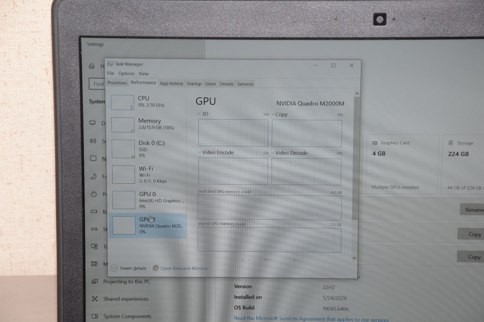Click the Shared experiences icon
This screenshot has width=484, height=322.
pos(95,299)
